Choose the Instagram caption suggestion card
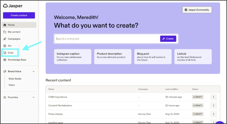This screenshot has height=124, width=227. pos(72,56)
